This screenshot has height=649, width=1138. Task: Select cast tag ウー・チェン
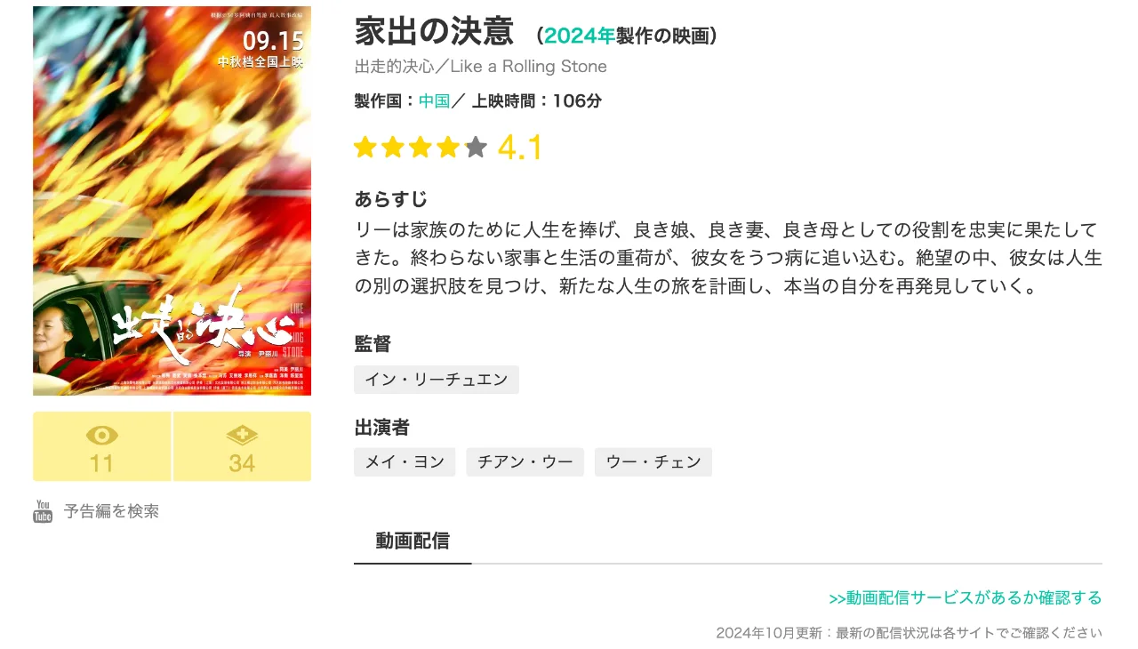pos(653,462)
